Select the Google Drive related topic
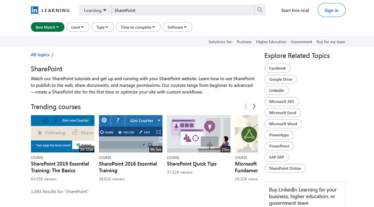The image size is (374, 207). click(280, 79)
